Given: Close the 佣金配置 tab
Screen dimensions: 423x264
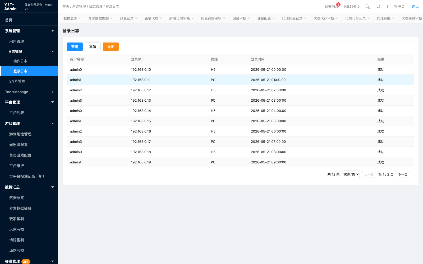Looking at the screenshot, I should click(x=274, y=18).
